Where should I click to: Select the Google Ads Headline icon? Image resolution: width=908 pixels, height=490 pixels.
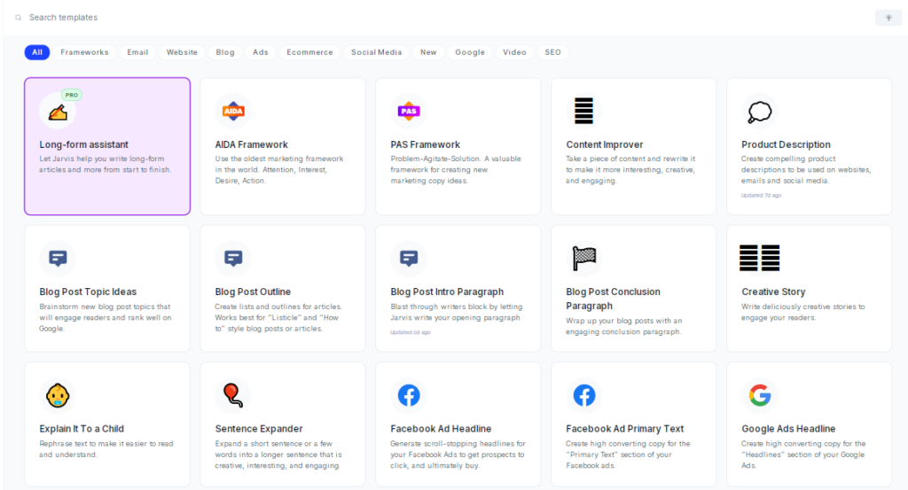pyautogui.click(x=759, y=395)
